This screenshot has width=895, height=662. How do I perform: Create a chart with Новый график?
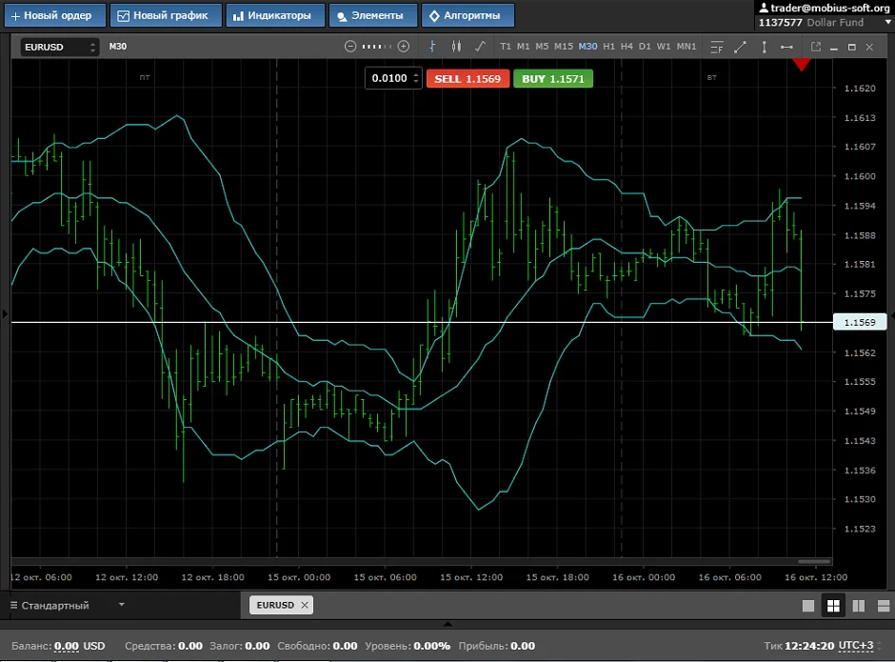click(166, 15)
